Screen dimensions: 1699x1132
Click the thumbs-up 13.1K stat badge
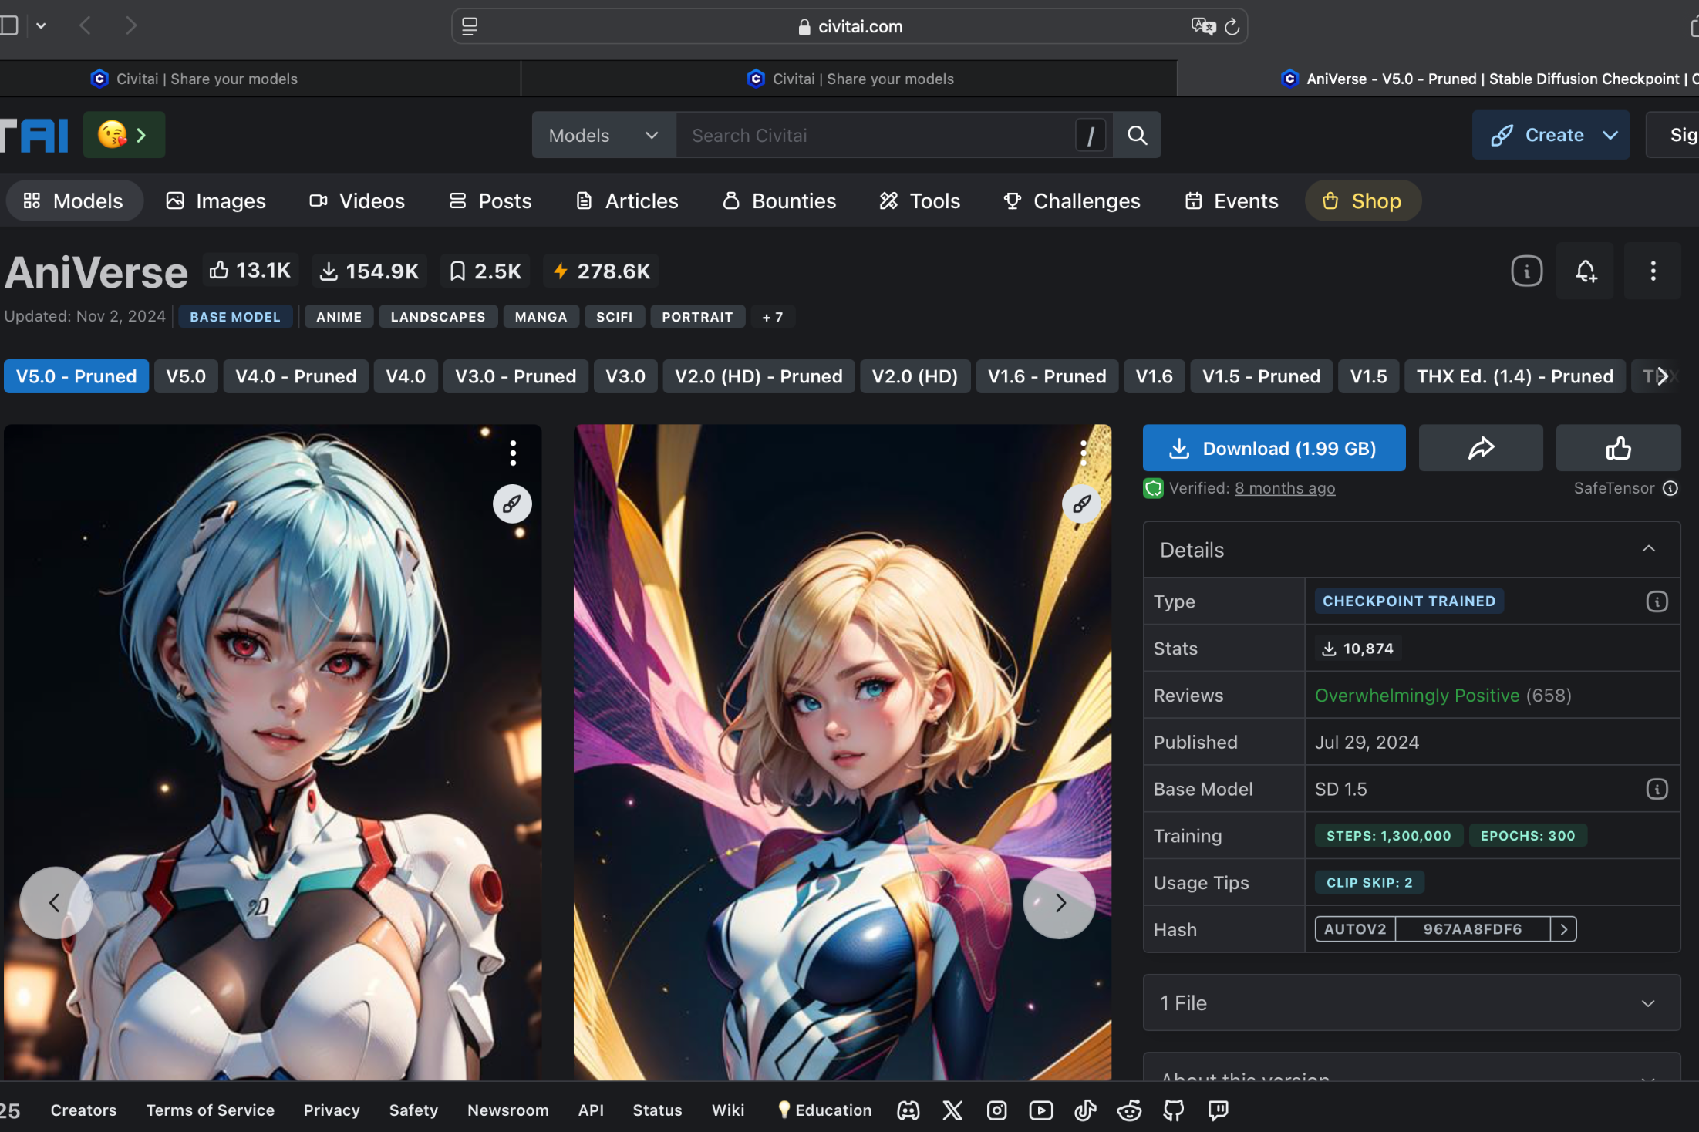(x=250, y=271)
